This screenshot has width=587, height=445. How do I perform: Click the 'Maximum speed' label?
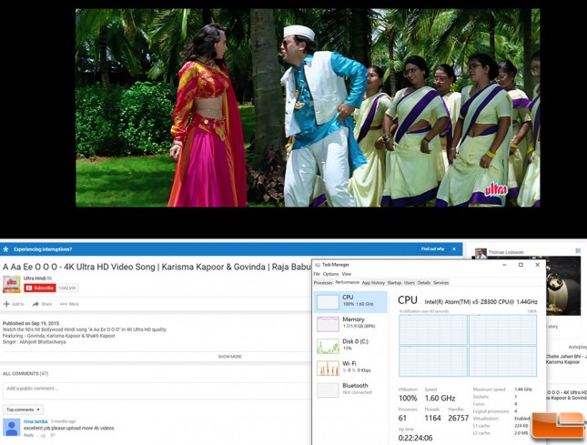coord(490,389)
